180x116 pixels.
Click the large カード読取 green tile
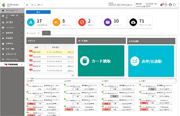[x=101, y=61]
